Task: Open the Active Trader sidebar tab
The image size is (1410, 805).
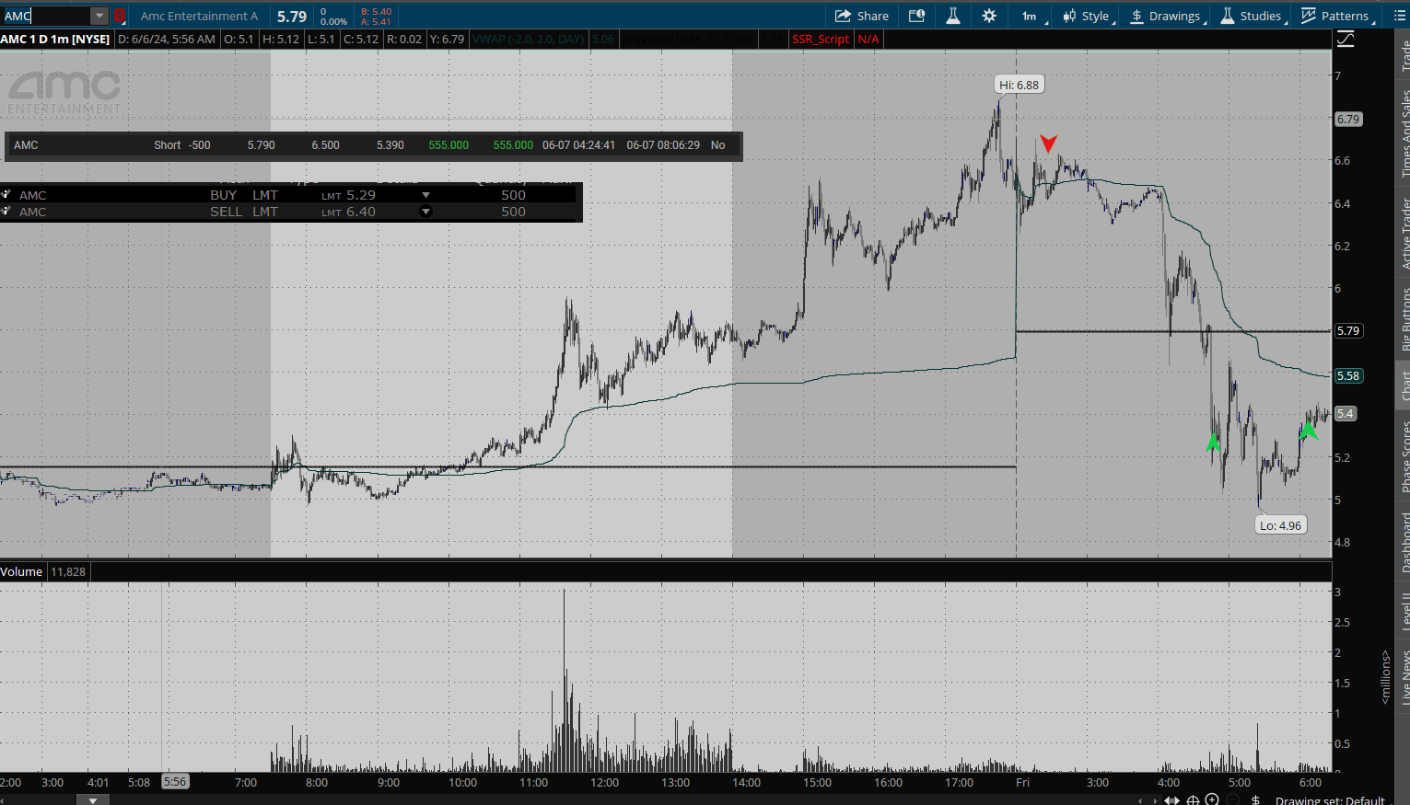Action: tap(1404, 233)
